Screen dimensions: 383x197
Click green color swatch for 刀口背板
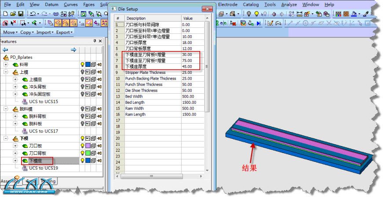88,153
